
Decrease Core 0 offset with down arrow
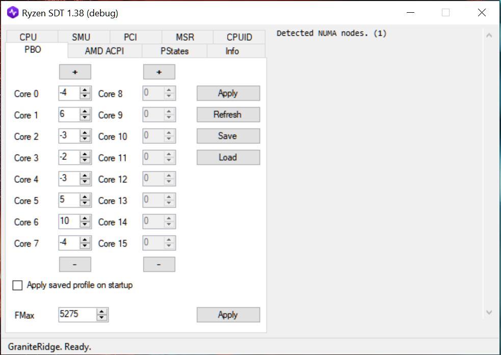(85, 96)
